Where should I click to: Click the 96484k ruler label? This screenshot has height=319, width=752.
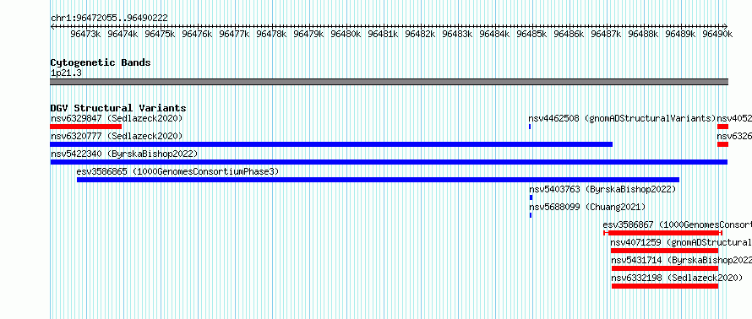pyautogui.click(x=494, y=34)
